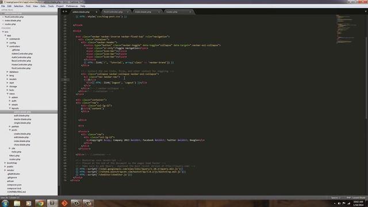This screenshot has height=207, width=368.
Task: Close the PostController.php editor tab
Action: [x=128, y=12]
